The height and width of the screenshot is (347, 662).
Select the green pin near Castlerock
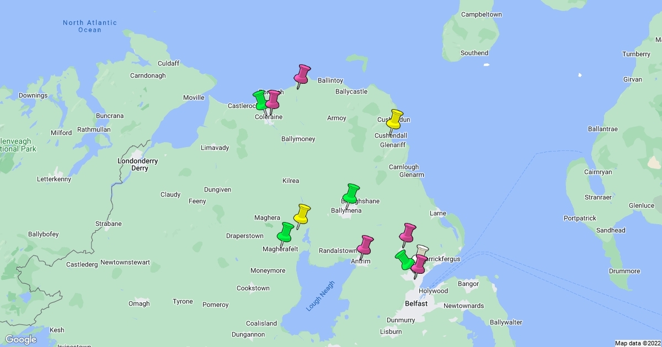click(260, 100)
